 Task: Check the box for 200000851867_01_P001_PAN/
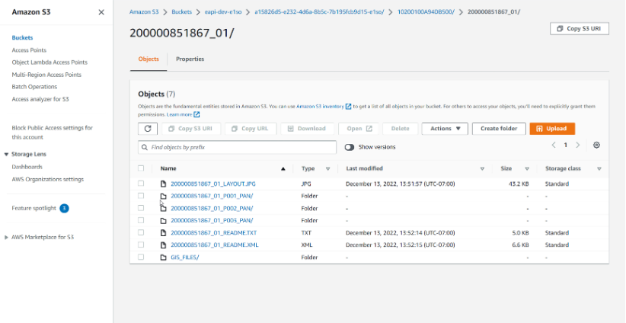[x=141, y=196]
